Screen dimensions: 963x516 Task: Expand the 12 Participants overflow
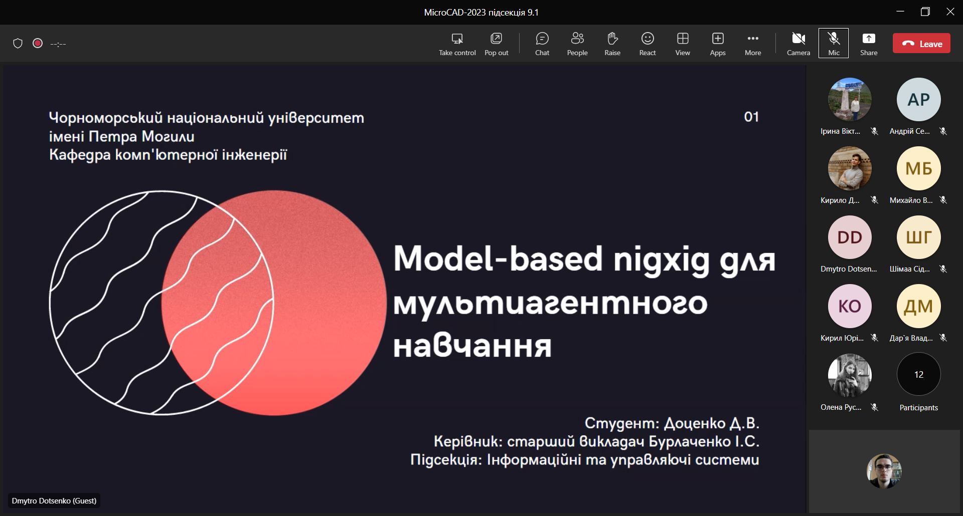coord(918,375)
